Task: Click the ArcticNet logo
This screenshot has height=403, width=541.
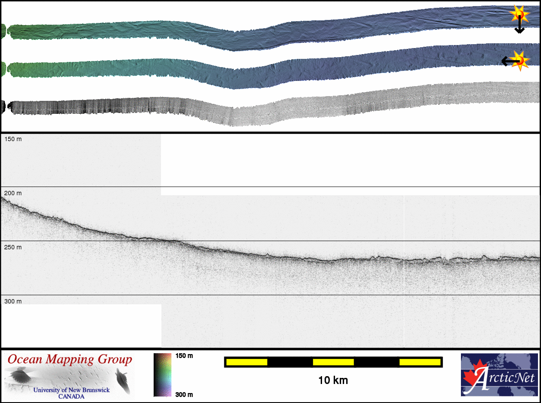Action: 499,375
